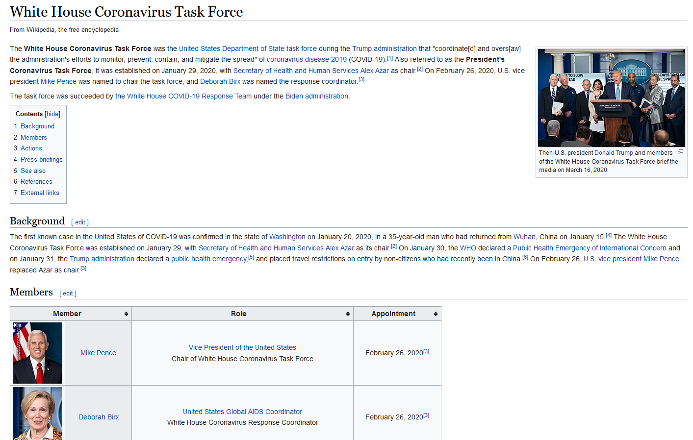693x440 pixels.
Task: Open coronavirus disease 2019 link
Action: tap(307, 59)
